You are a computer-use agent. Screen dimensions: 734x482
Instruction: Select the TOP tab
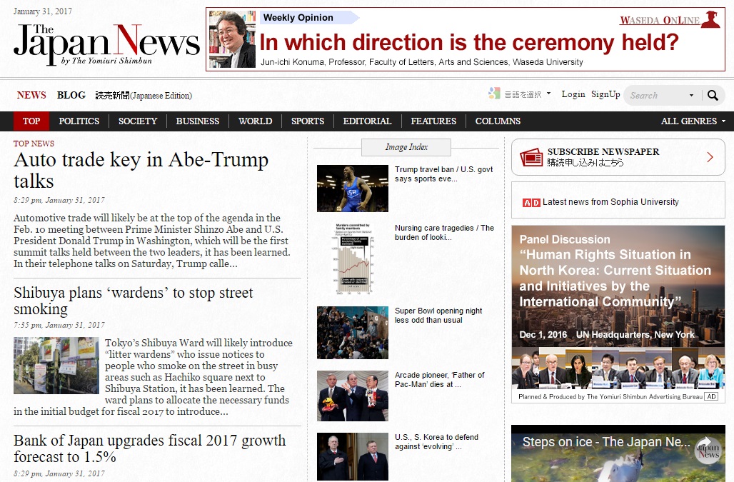31,121
